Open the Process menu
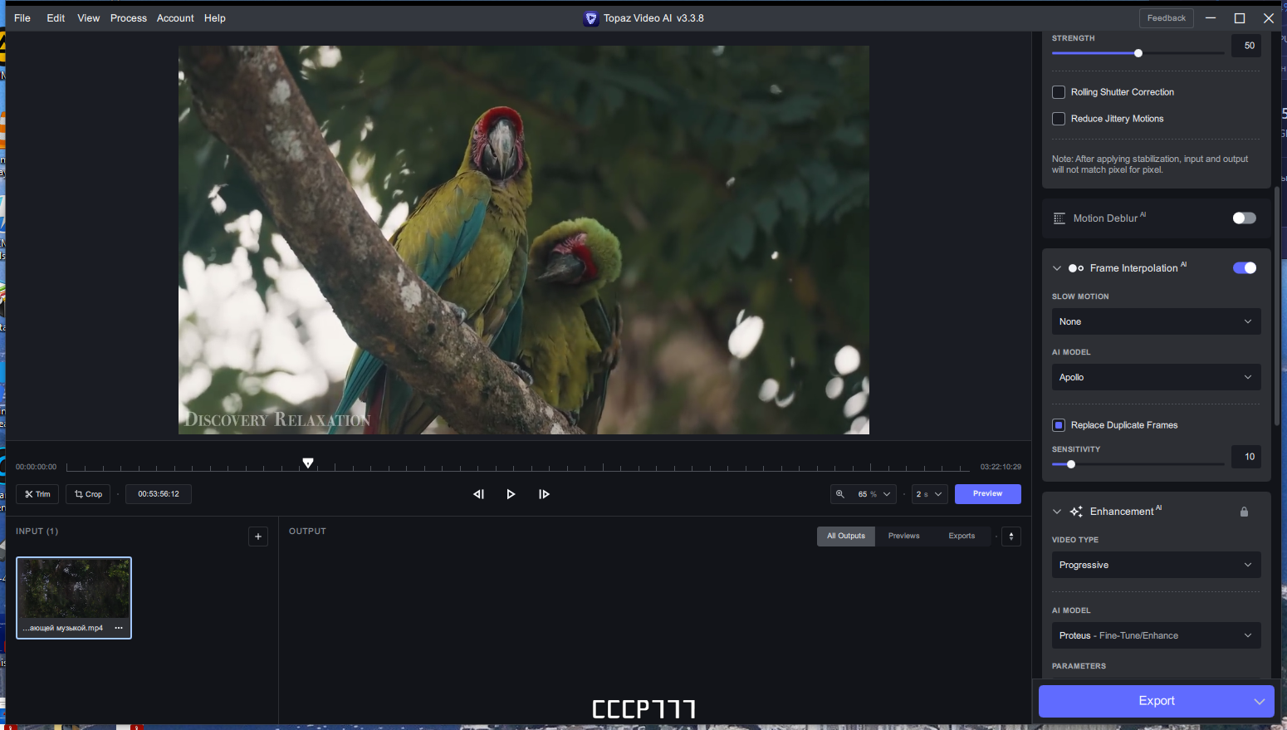This screenshot has height=730, width=1287. pyautogui.click(x=129, y=18)
